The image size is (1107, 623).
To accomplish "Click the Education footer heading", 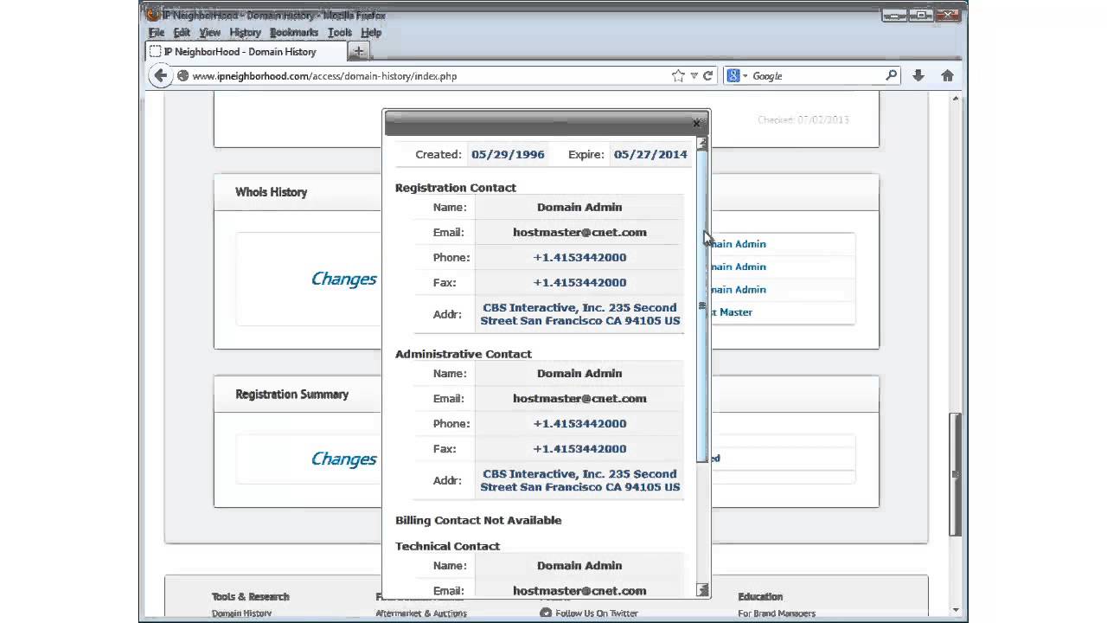I will tap(761, 597).
